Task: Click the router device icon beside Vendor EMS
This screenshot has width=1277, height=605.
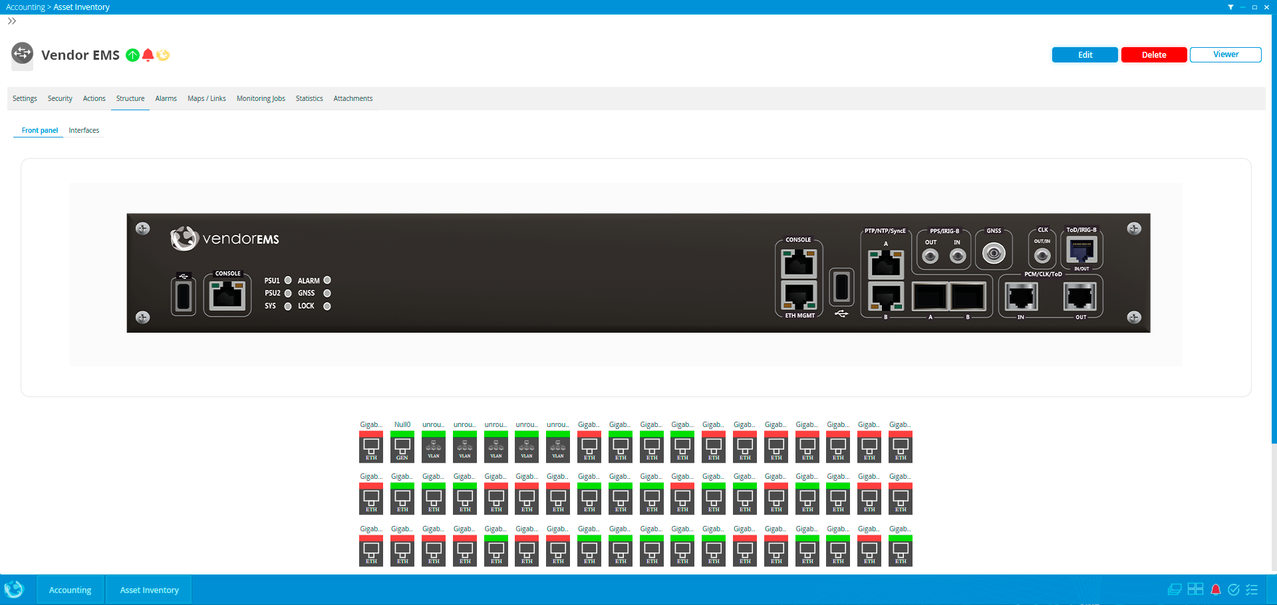Action: 23,54
